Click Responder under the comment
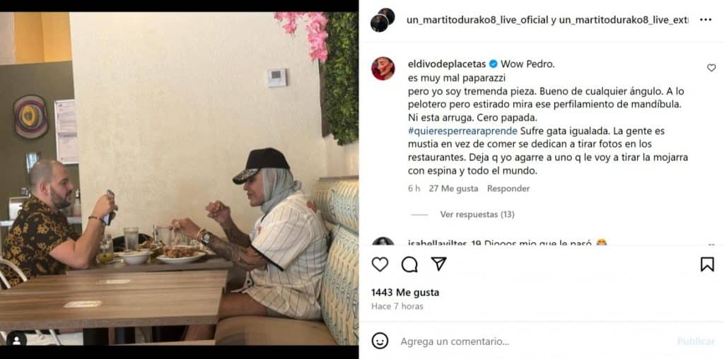 click(x=508, y=189)
